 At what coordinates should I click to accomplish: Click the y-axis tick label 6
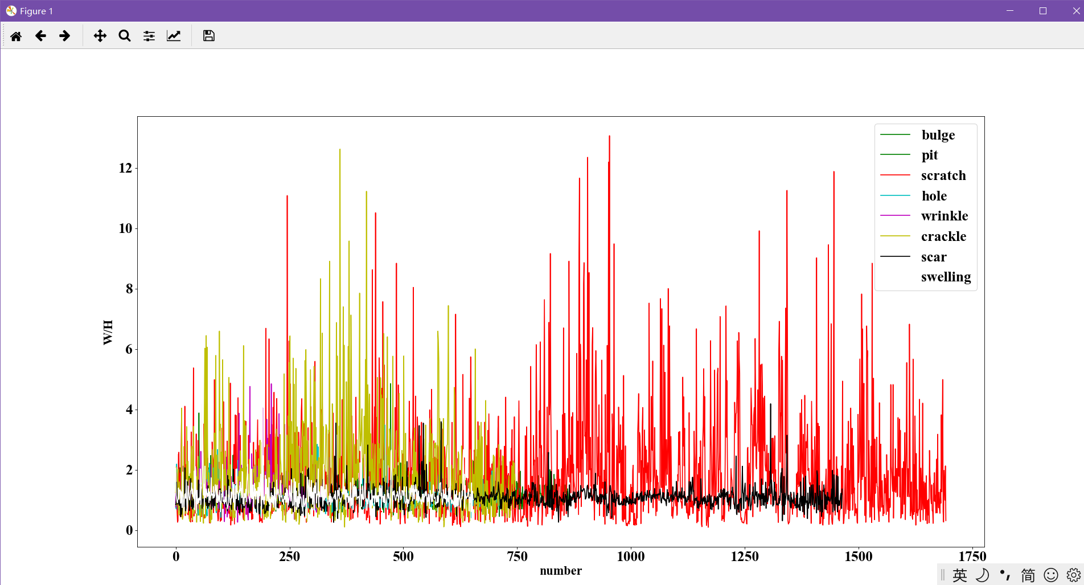129,349
